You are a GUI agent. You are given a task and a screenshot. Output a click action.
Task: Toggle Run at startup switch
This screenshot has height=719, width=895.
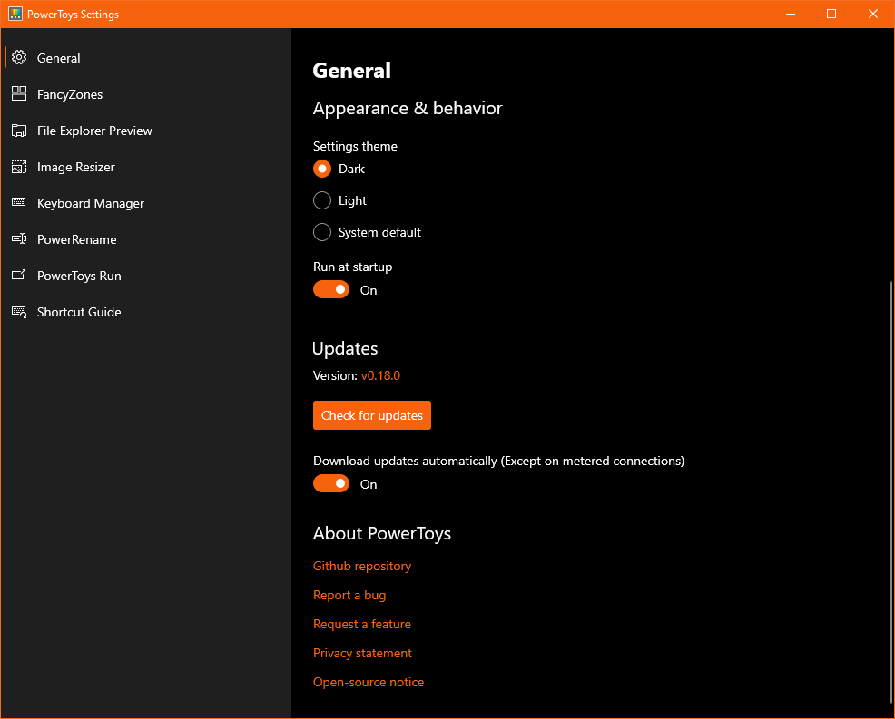[x=331, y=289]
